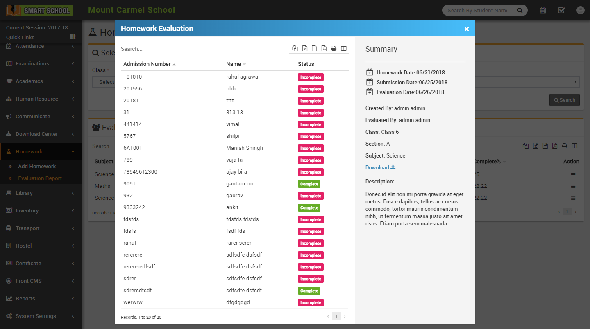Click the task checklist icon in header
Image resolution: width=590 pixels, height=329 pixels.
pyautogui.click(x=561, y=10)
